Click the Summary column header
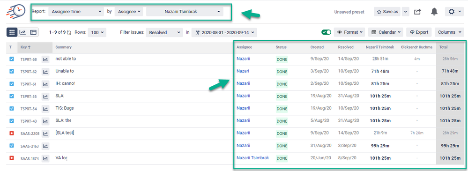 (x=63, y=47)
